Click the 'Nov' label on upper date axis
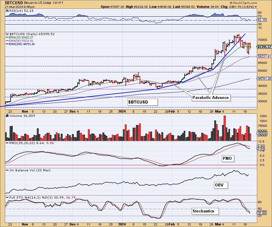Screen dimensions: 272x227 (25, 111)
